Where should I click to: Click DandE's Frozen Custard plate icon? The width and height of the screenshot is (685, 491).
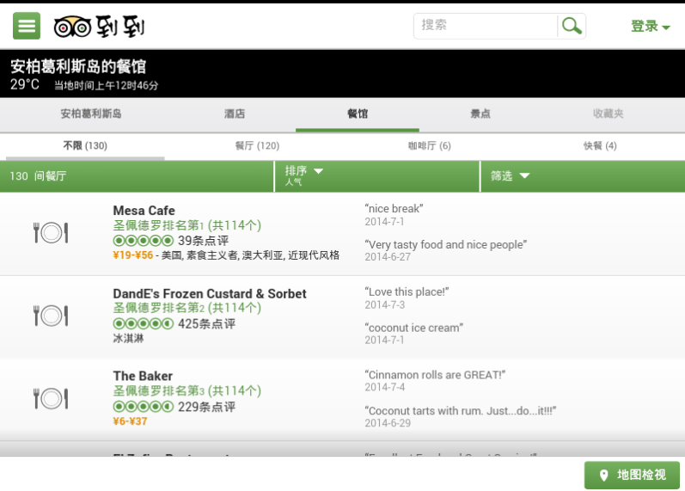51,316
